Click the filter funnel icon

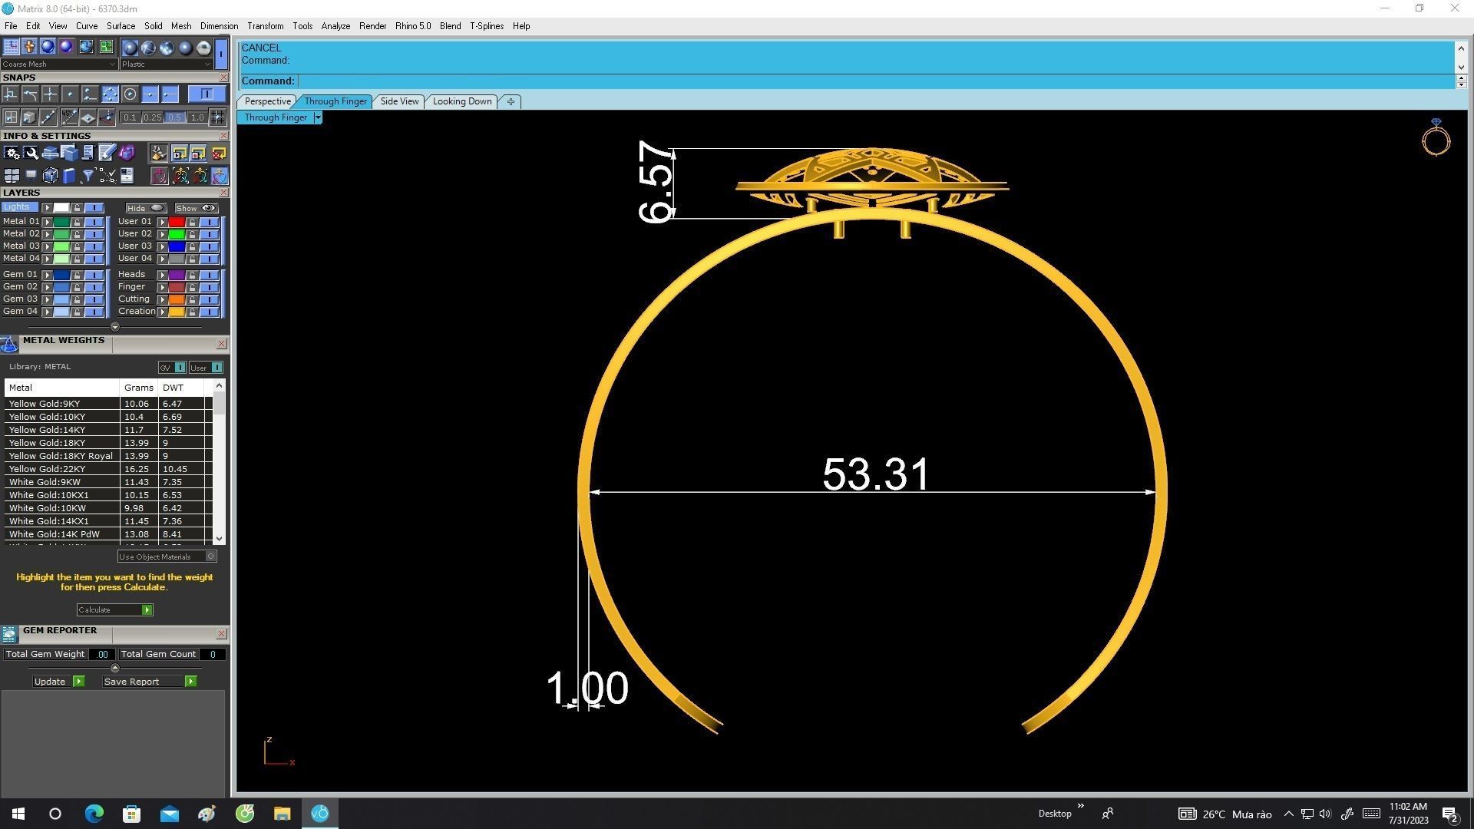click(88, 176)
